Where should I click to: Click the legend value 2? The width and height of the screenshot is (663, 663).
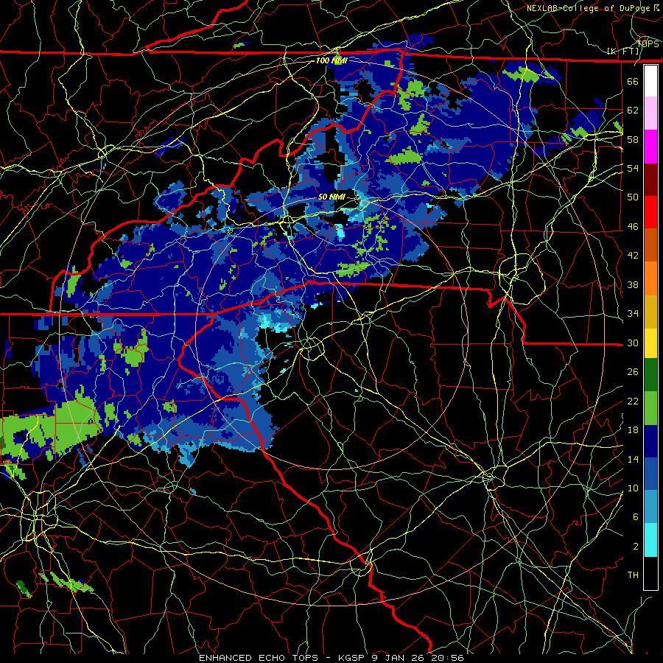[636, 547]
